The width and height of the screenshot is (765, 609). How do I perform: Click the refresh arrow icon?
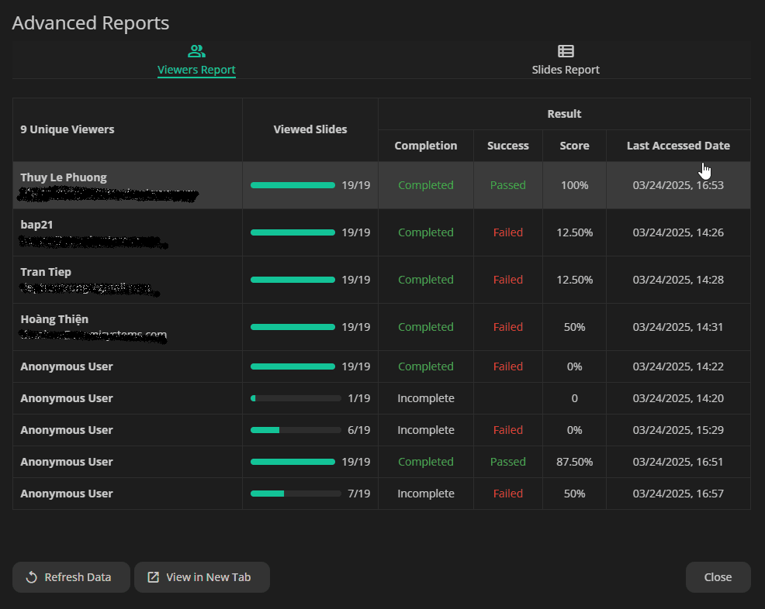point(31,577)
